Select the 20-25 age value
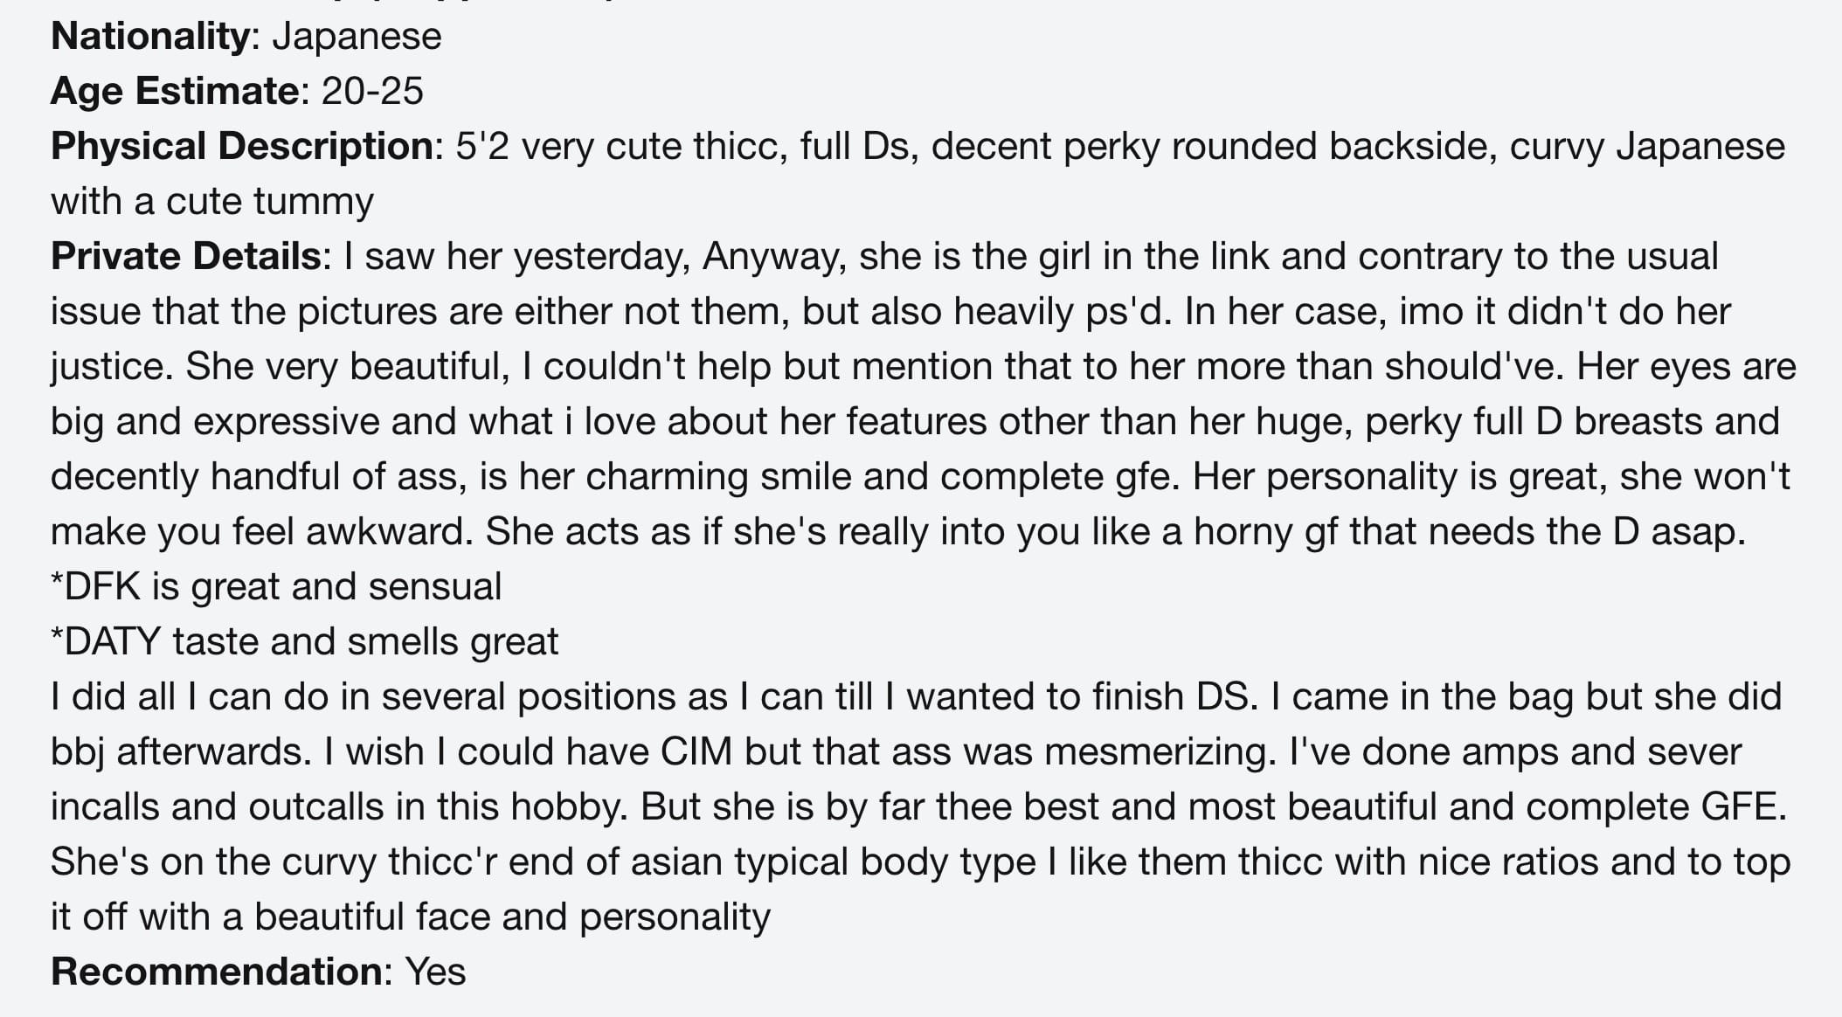Screen dimensions: 1842x1017 (x=372, y=92)
